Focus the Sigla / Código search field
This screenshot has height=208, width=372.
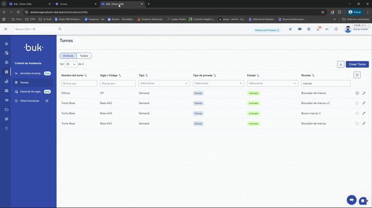point(118,83)
